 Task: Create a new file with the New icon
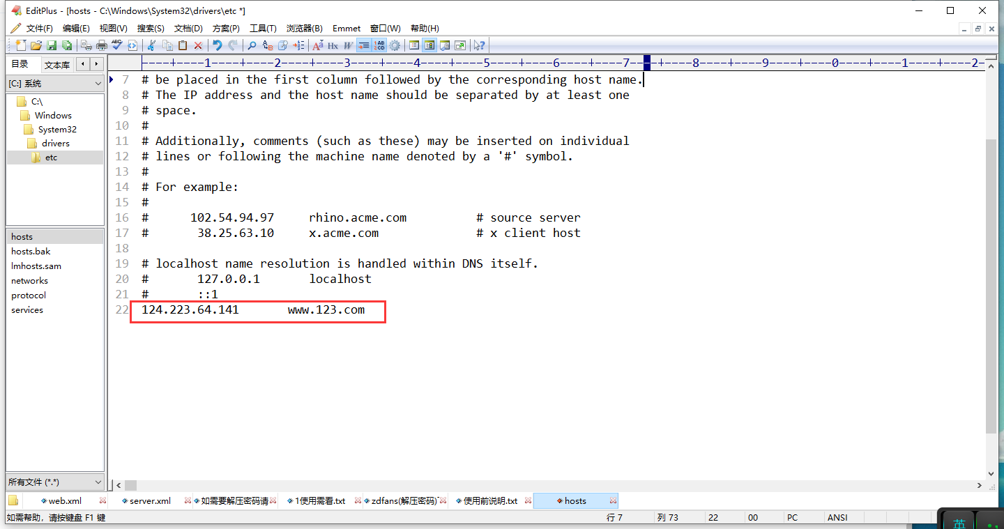(20, 45)
